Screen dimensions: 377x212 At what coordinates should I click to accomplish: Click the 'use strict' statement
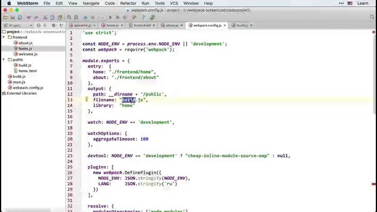pyautogui.click(x=100, y=33)
